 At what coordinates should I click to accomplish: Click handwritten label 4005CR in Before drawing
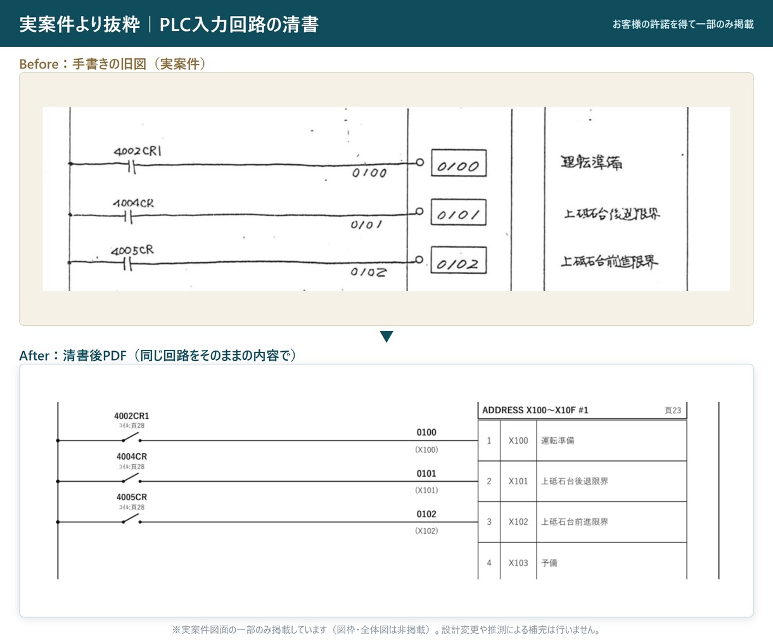click(132, 250)
